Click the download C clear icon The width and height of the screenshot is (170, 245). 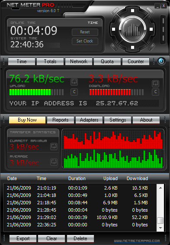(155, 92)
